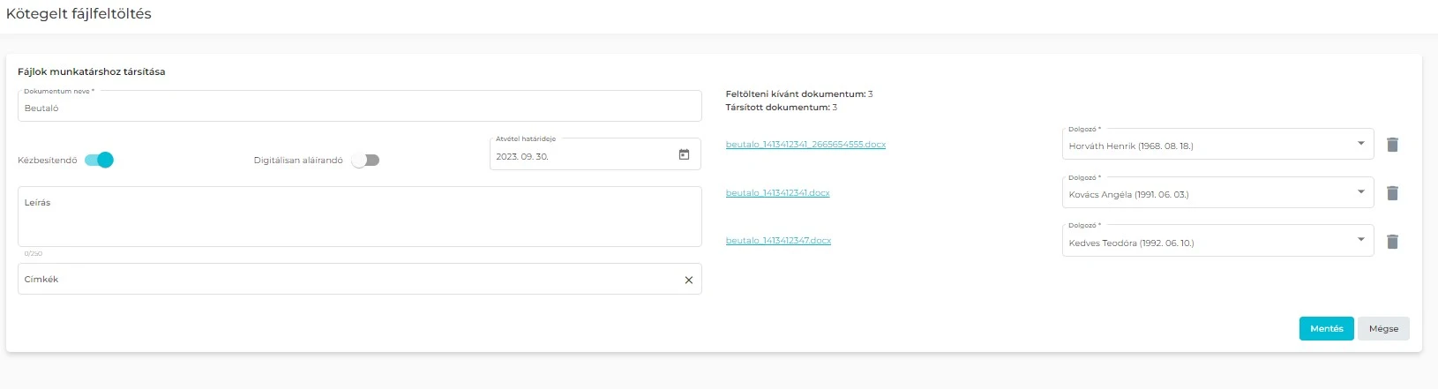Click into the Cimkék tags field
The image size is (1438, 389).
348,280
